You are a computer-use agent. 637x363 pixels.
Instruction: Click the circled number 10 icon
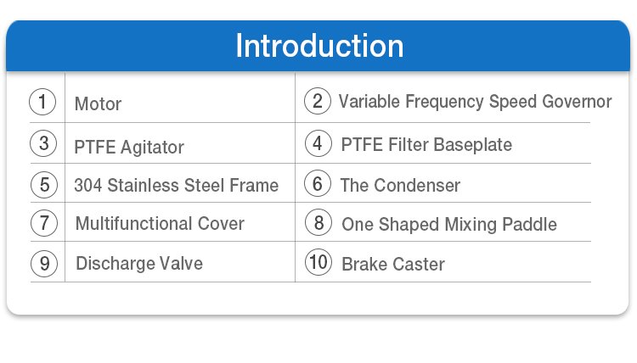point(318,262)
